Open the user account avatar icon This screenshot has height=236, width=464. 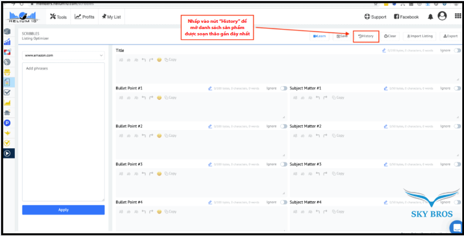pos(442,17)
